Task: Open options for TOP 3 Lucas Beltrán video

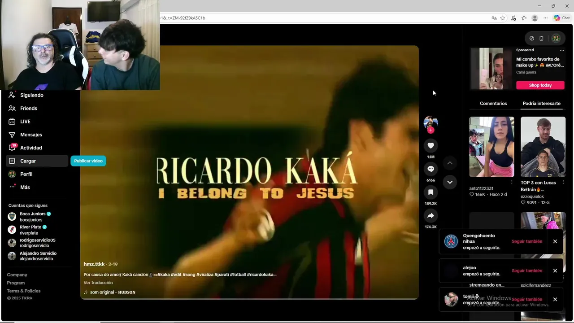Action: [x=563, y=183]
